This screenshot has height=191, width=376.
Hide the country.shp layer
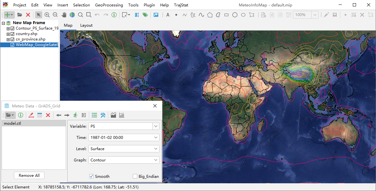13,34
